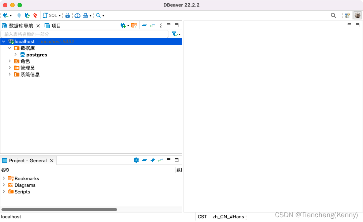Select the 角色 folder
Viewport: 363px width, 222px height.
coord(22,61)
